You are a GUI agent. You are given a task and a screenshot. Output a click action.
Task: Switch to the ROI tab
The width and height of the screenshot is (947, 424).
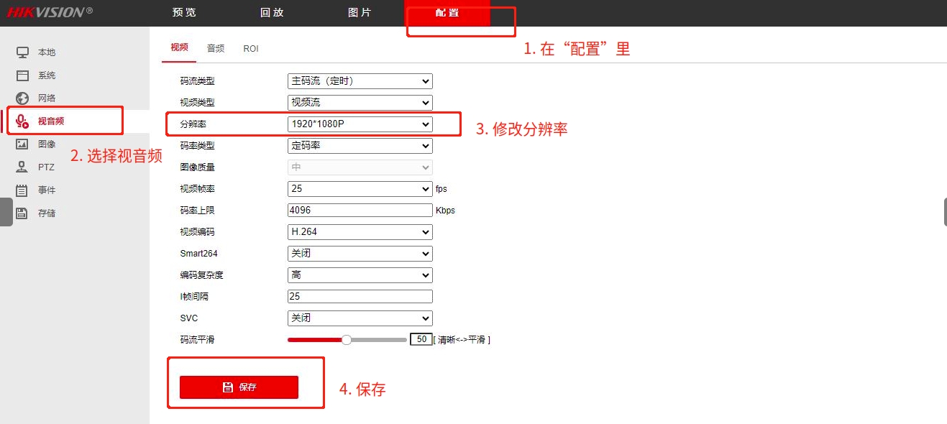click(251, 48)
